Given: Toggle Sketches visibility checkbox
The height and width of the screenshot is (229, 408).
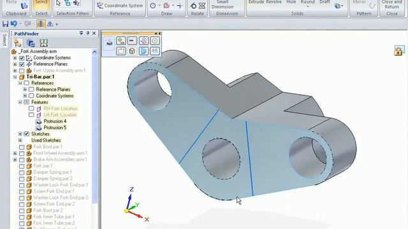Looking at the screenshot, I should click(x=27, y=134).
